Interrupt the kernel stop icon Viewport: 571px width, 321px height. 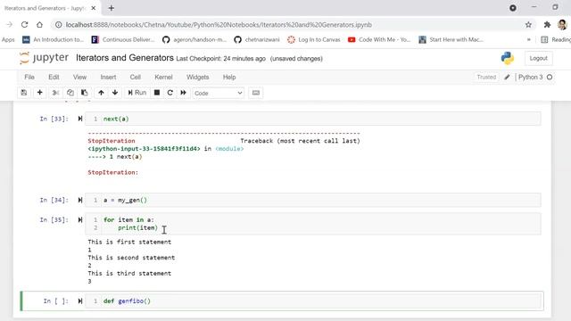[157, 93]
